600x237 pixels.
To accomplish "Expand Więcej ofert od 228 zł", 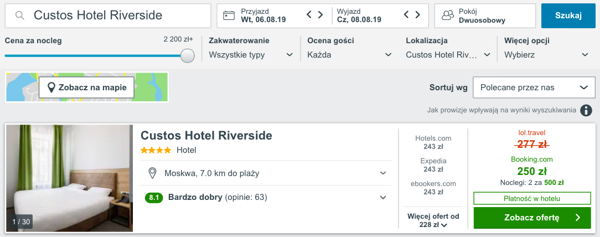I will 433,220.
